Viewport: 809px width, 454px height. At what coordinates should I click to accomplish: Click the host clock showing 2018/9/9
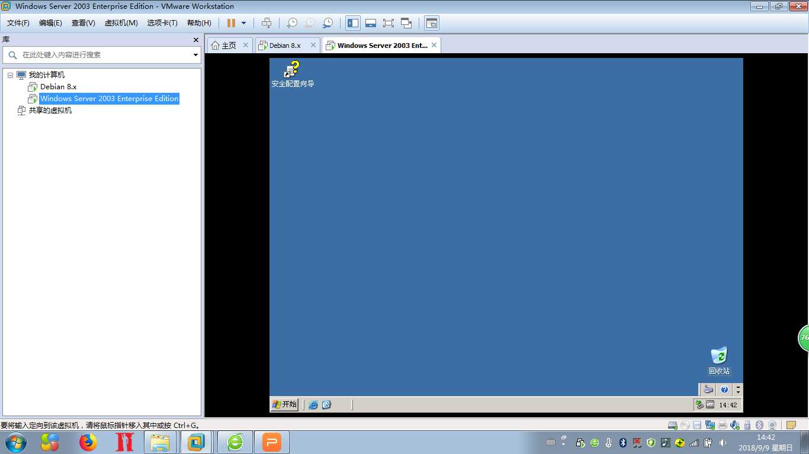(766, 443)
